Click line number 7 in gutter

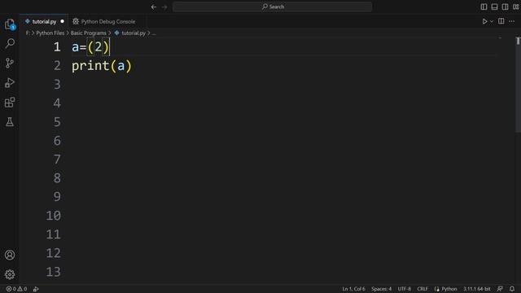pos(57,160)
